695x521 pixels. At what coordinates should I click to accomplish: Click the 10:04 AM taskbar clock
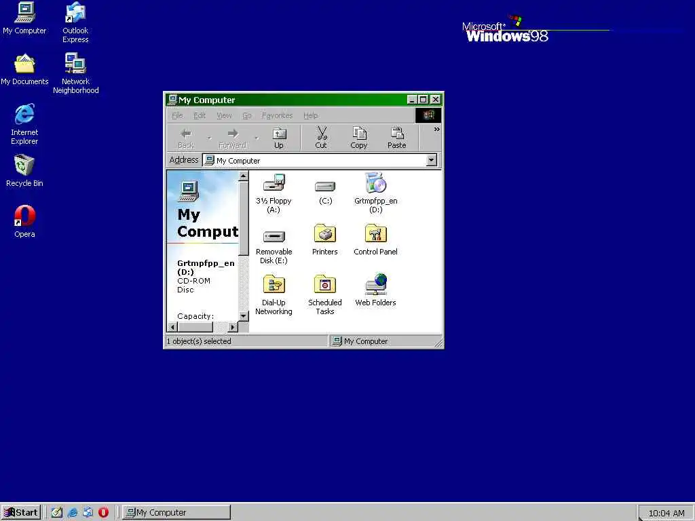coord(666,513)
